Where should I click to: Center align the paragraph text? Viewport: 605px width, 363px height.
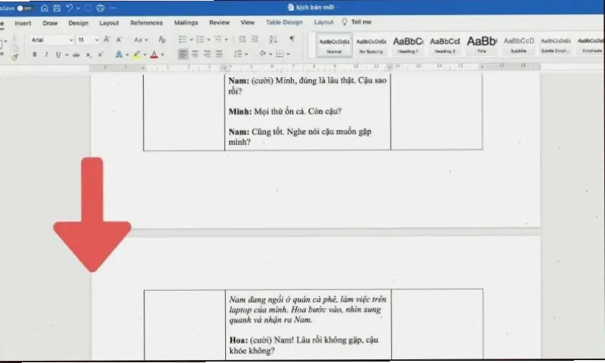tap(195, 54)
